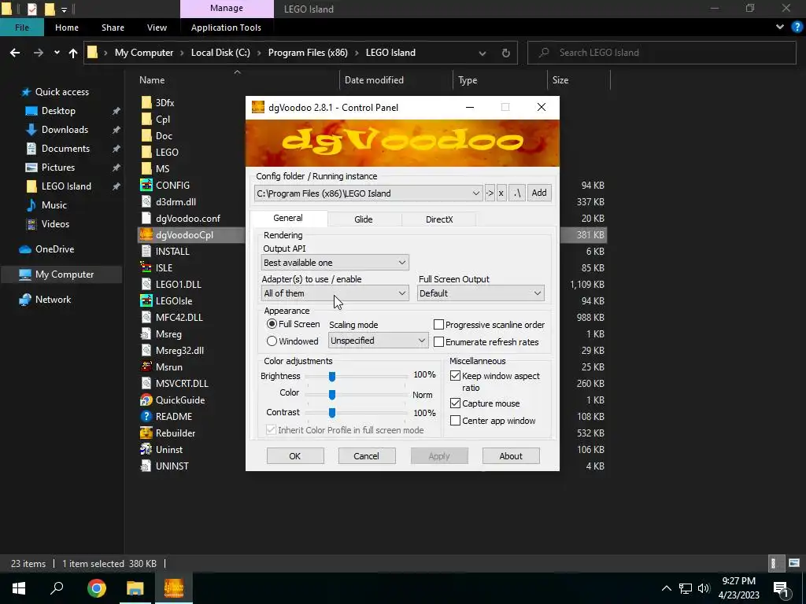
Task: Click the Color slider handle
Action: tap(332, 395)
